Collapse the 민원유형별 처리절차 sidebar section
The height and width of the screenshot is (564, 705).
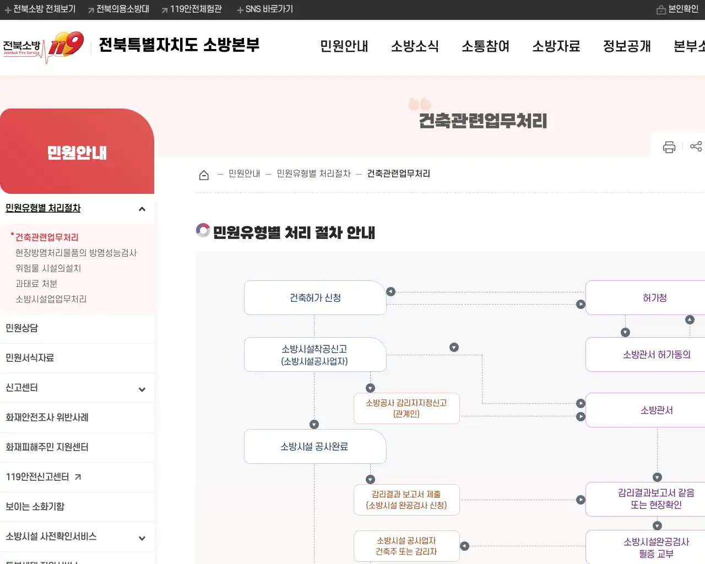142,209
